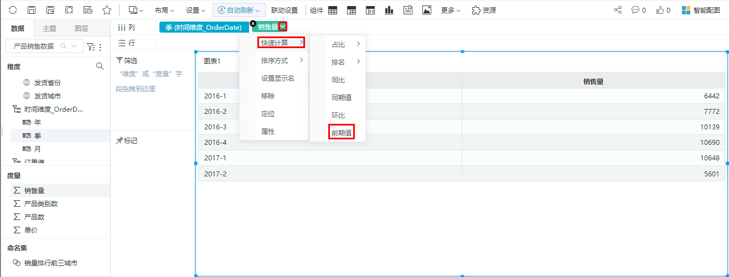Choose 定位 from the context menu
729x277 pixels.
click(274, 114)
